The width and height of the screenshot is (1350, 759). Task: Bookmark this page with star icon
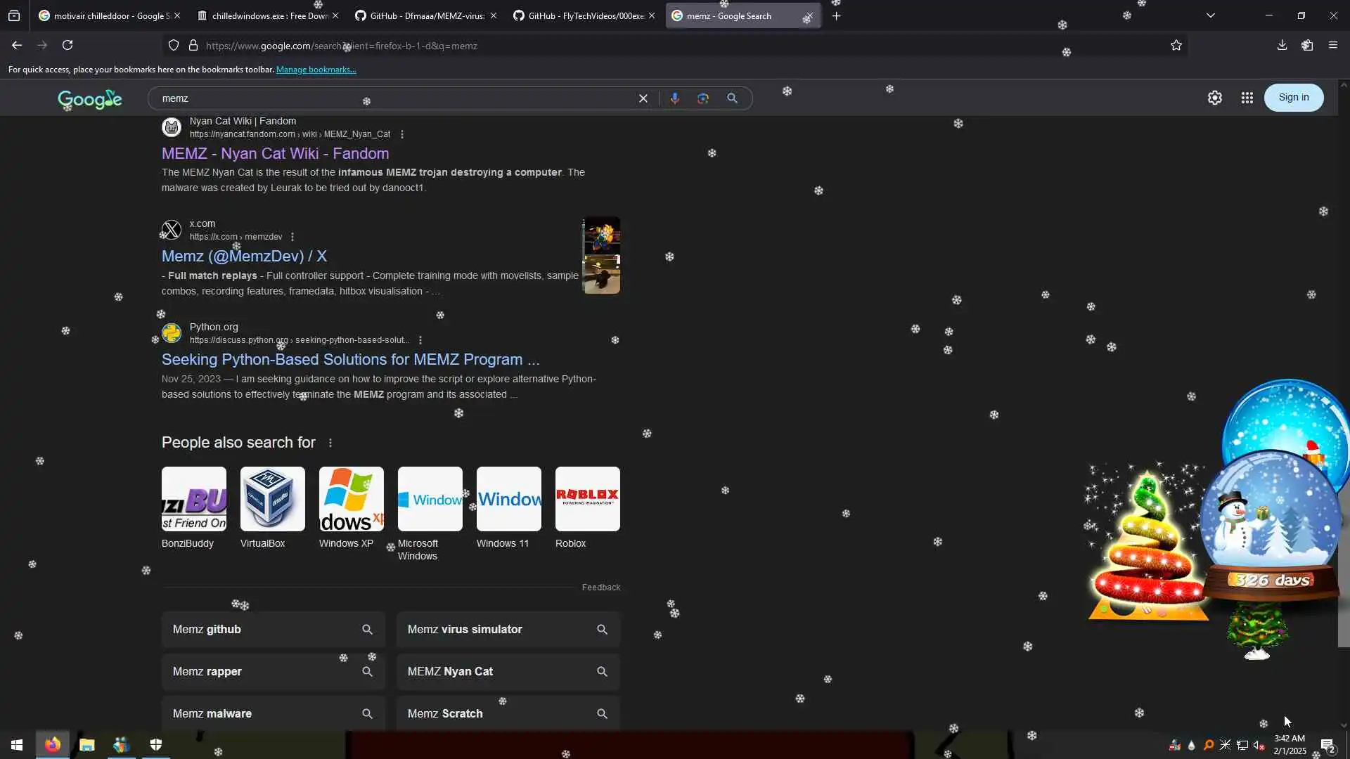pos(1176,46)
